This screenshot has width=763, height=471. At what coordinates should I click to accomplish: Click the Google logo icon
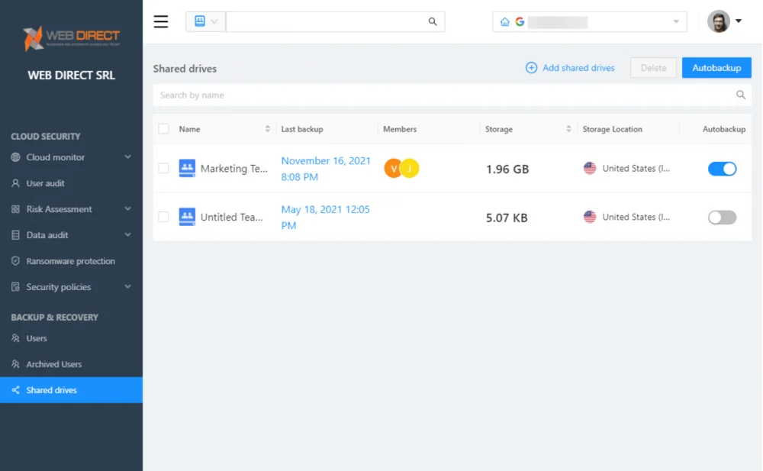click(520, 22)
